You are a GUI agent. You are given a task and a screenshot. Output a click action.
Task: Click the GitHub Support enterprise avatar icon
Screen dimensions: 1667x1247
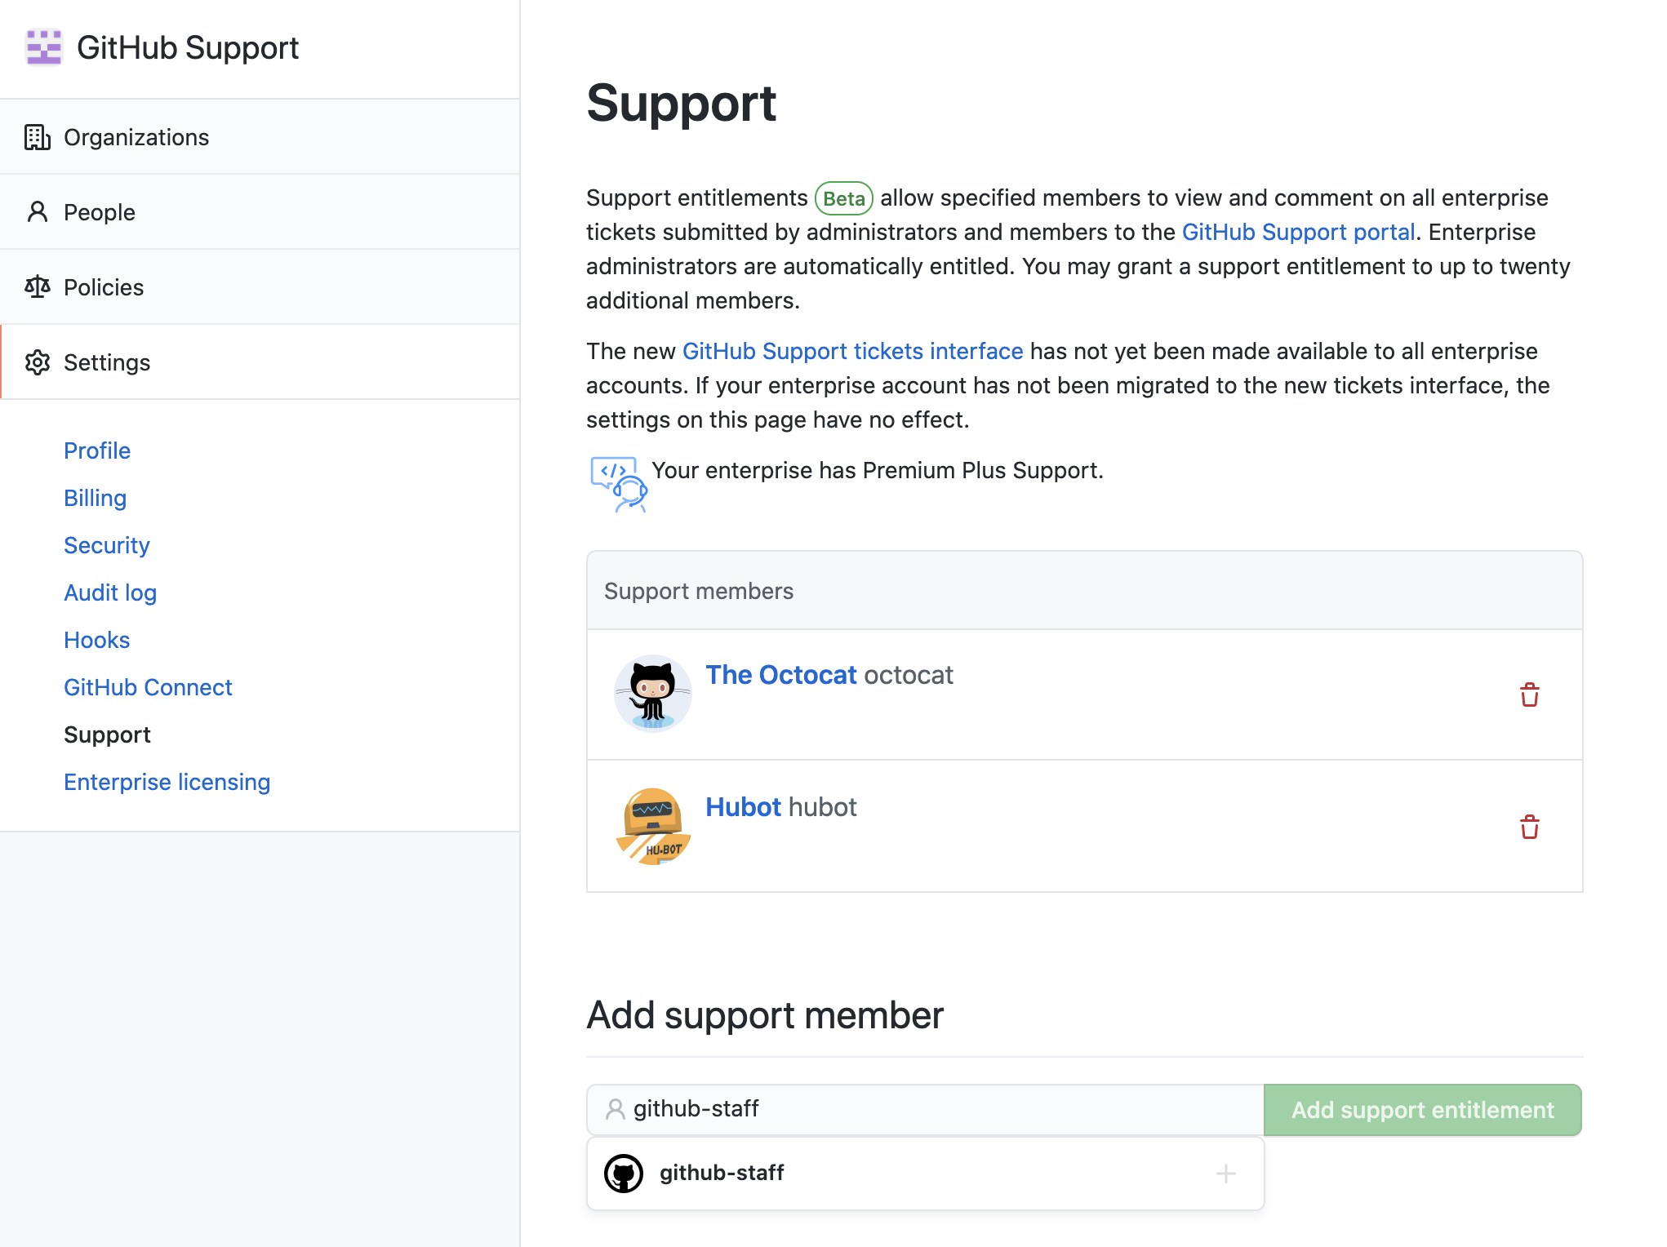click(x=44, y=47)
